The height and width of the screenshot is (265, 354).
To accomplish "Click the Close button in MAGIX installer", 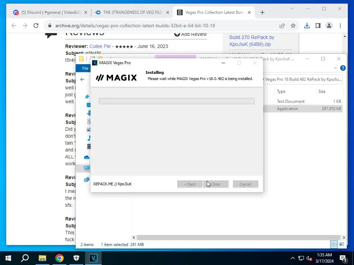I will [216, 184].
